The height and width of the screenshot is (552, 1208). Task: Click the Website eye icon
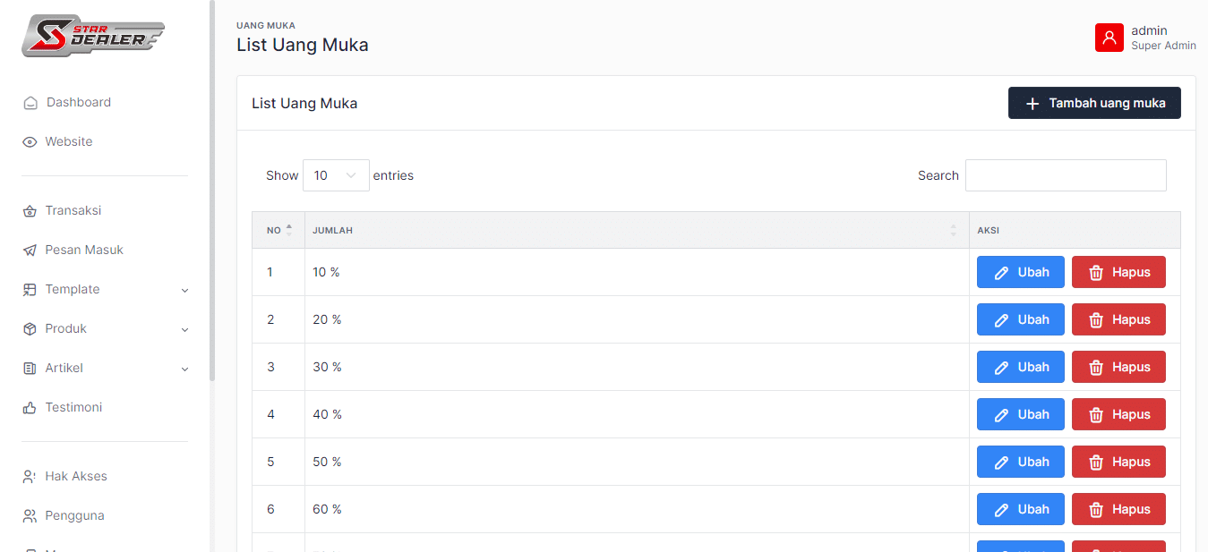coord(30,142)
